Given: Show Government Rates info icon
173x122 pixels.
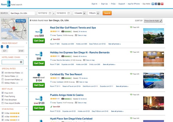Looking at the screenshot, I should 22,79.
